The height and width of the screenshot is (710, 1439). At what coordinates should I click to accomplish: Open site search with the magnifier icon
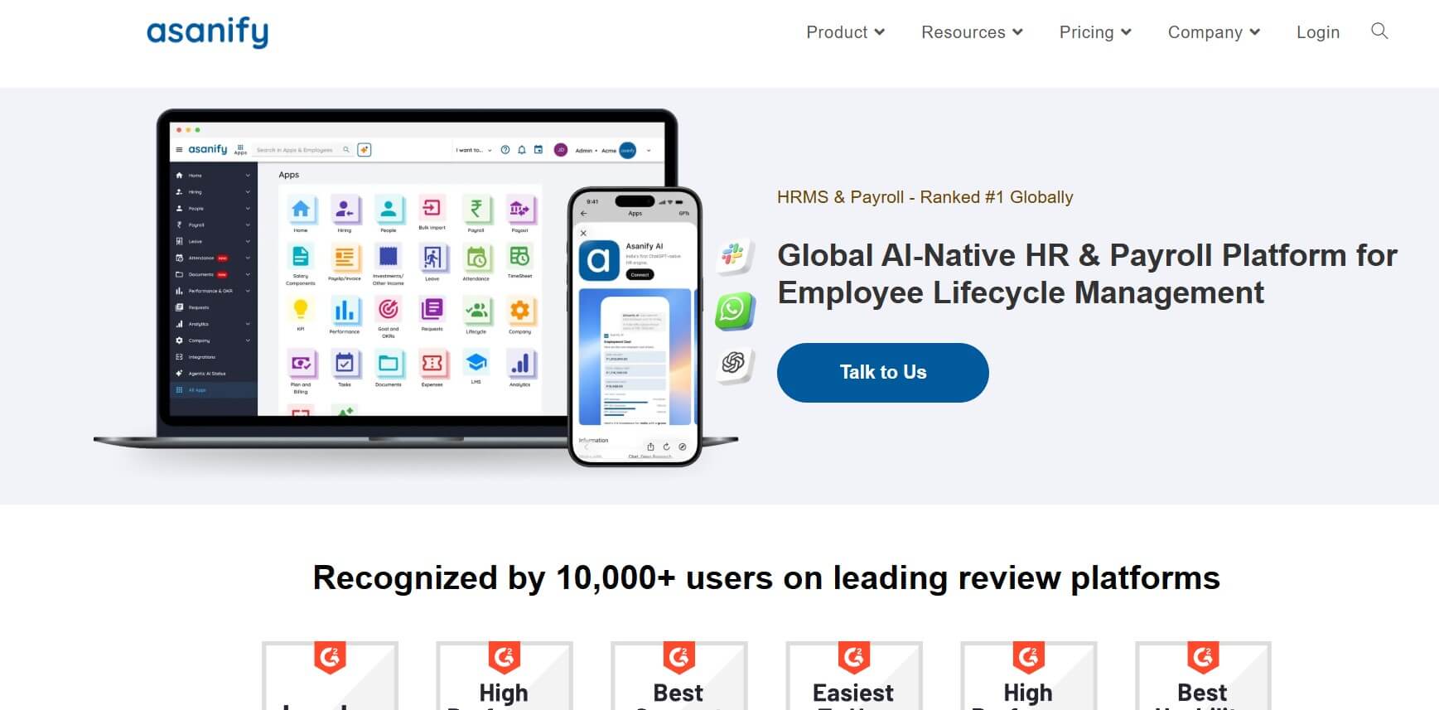point(1379,31)
